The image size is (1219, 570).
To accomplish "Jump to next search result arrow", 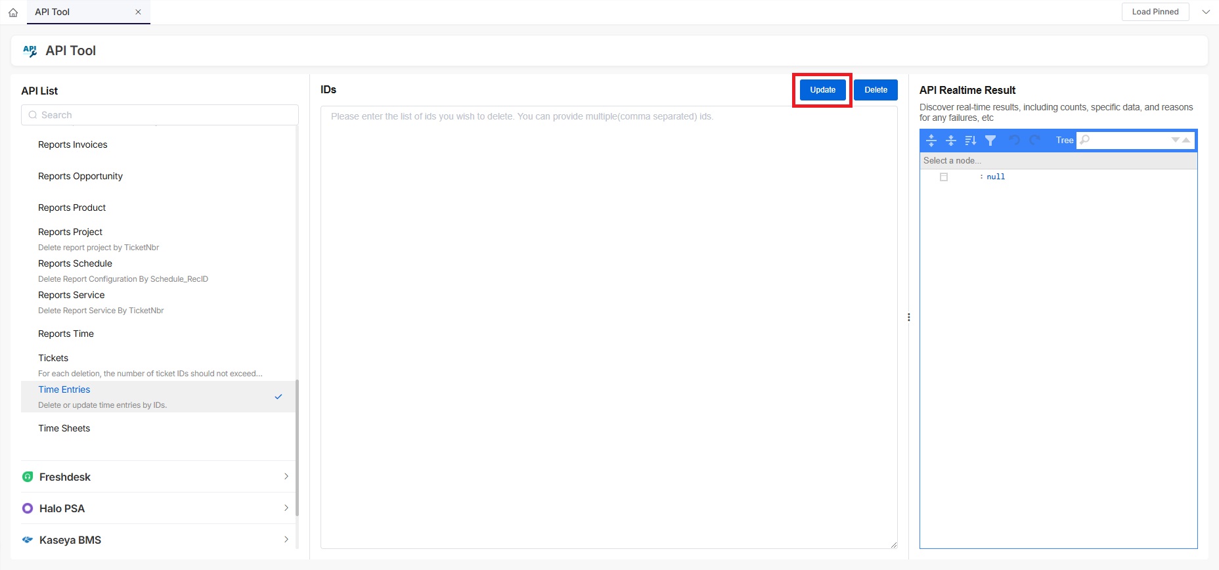I will point(1175,140).
